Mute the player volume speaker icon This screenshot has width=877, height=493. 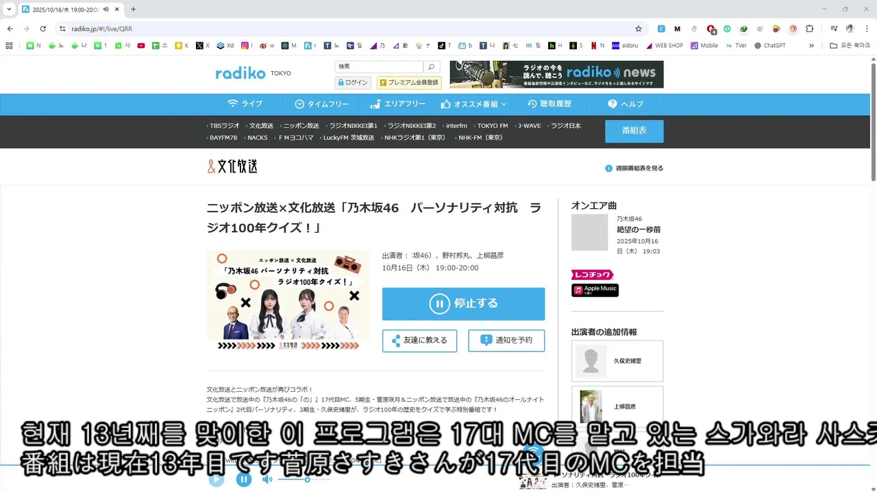267,479
